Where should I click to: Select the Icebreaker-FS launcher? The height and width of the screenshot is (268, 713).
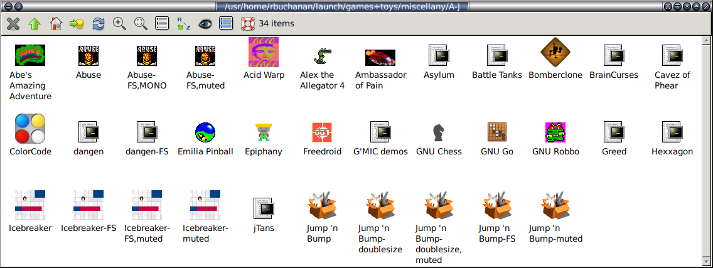click(88, 205)
